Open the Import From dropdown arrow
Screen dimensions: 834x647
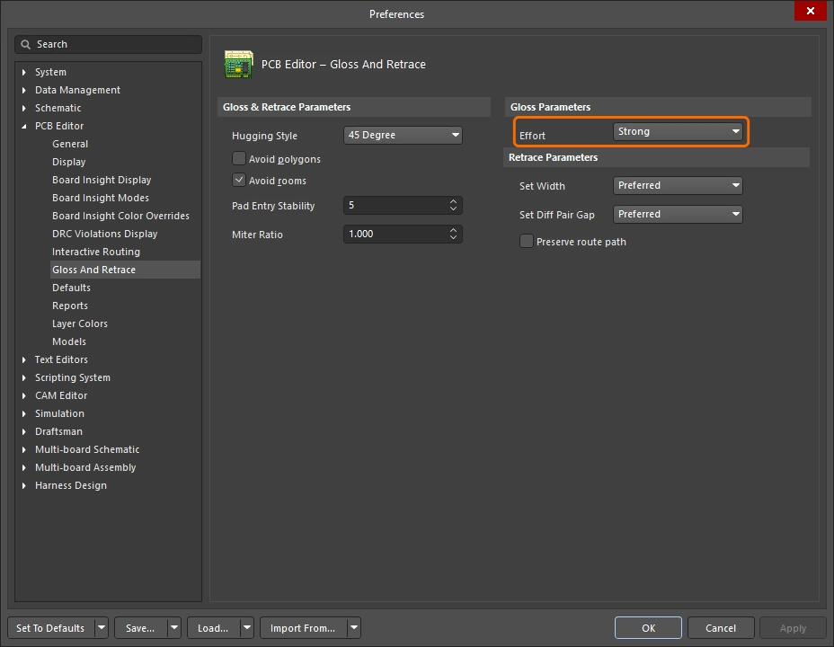tap(353, 627)
